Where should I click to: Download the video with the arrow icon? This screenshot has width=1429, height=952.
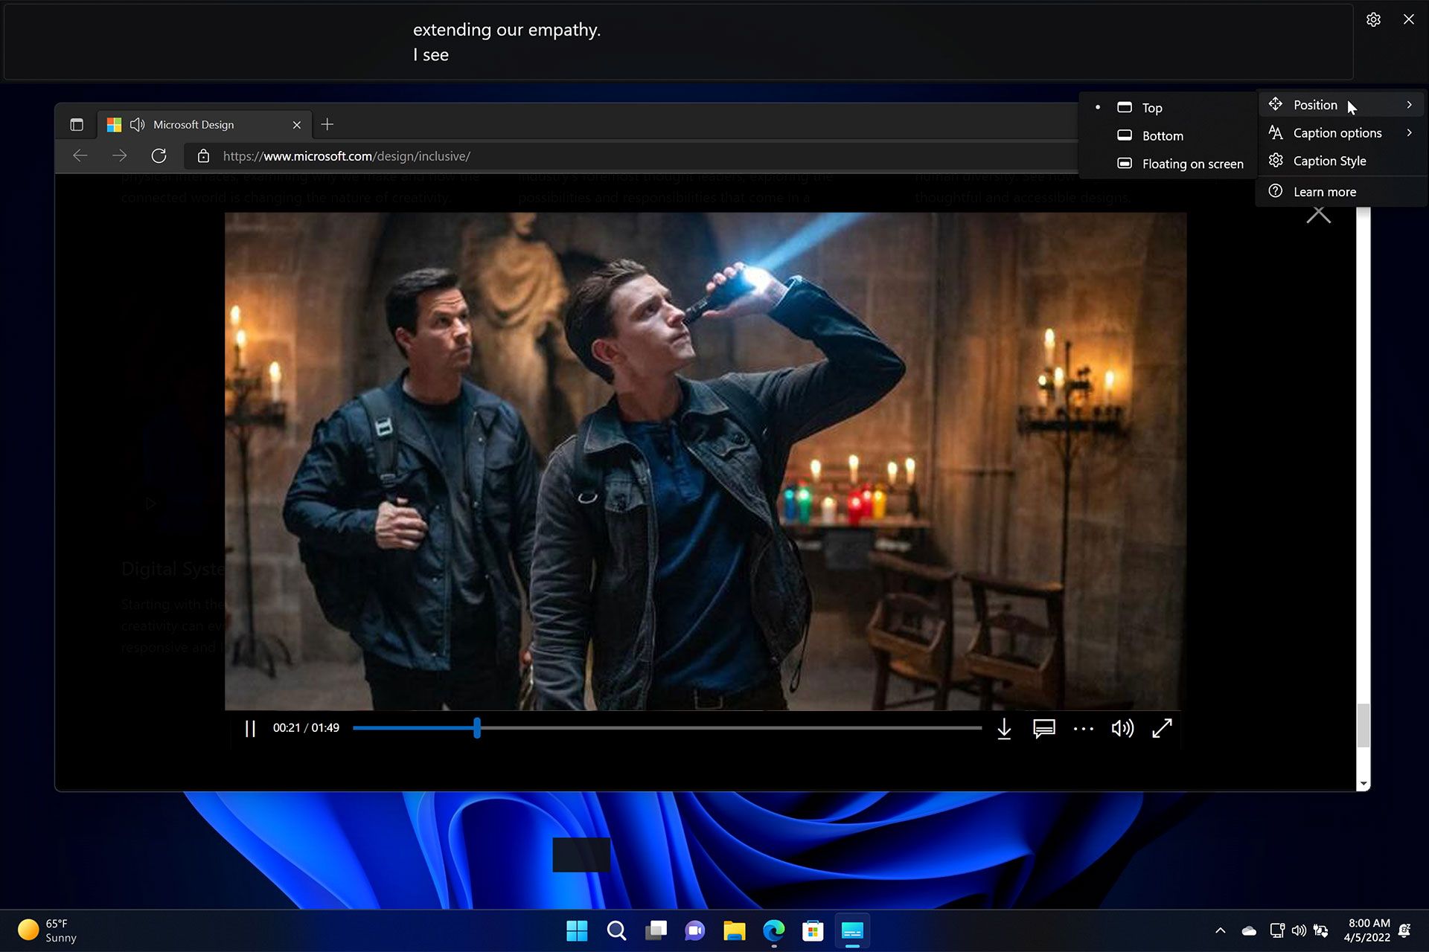coord(1003,728)
